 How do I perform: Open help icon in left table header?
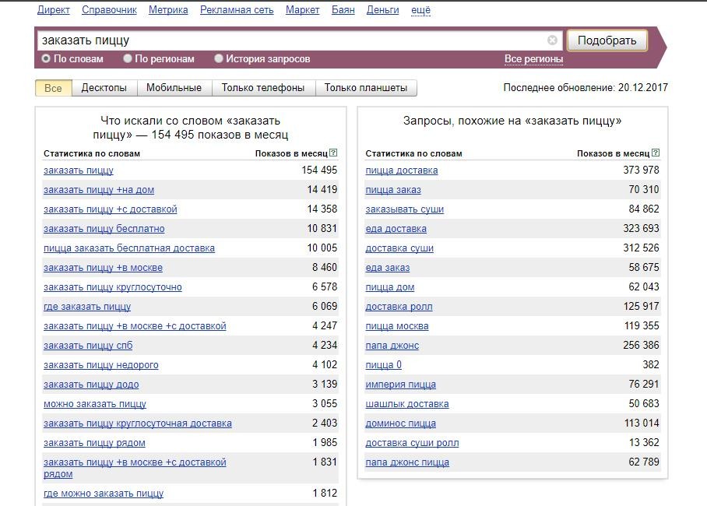[333, 153]
